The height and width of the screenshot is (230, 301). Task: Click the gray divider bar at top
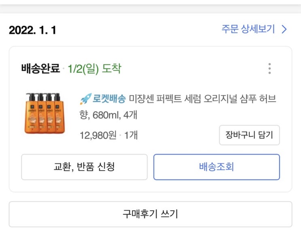click(150, 7)
